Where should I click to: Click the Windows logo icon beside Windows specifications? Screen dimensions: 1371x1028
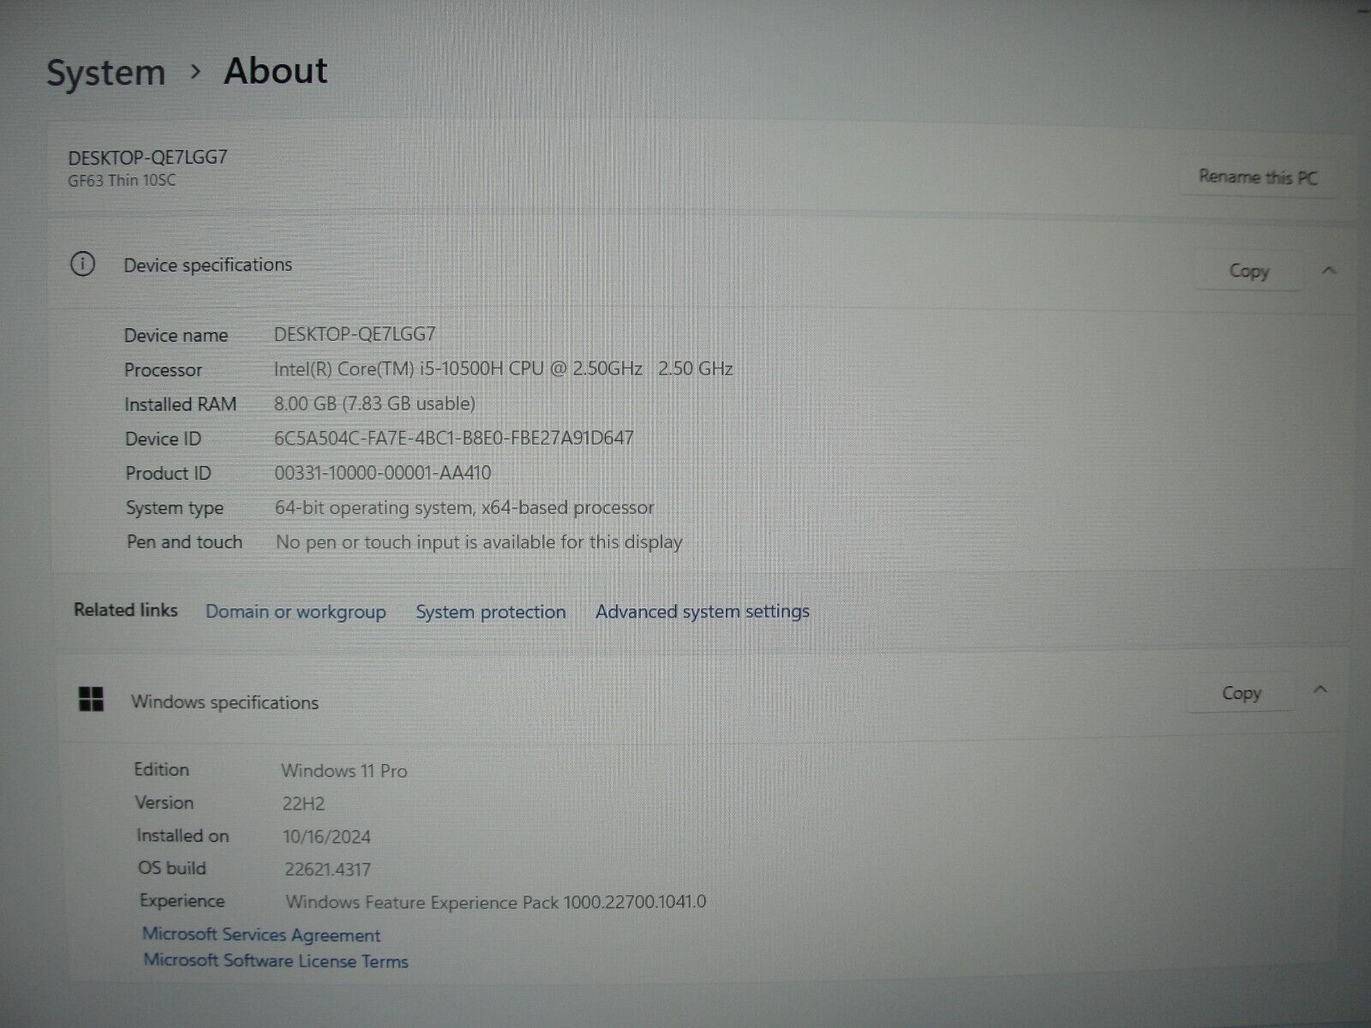[x=91, y=699]
